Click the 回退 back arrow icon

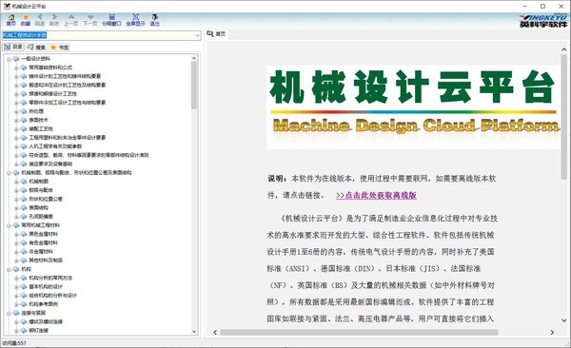point(40,20)
